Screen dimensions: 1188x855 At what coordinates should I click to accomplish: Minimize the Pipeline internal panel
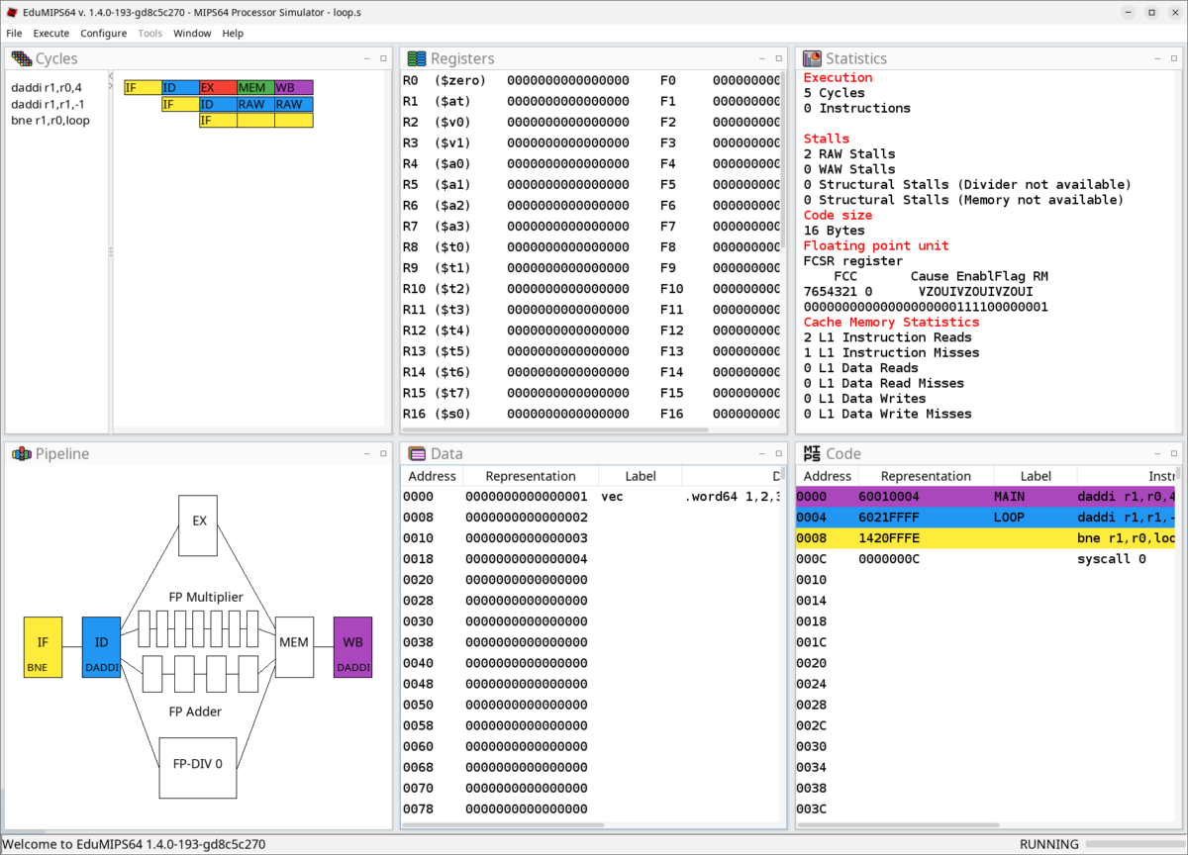tap(365, 454)
